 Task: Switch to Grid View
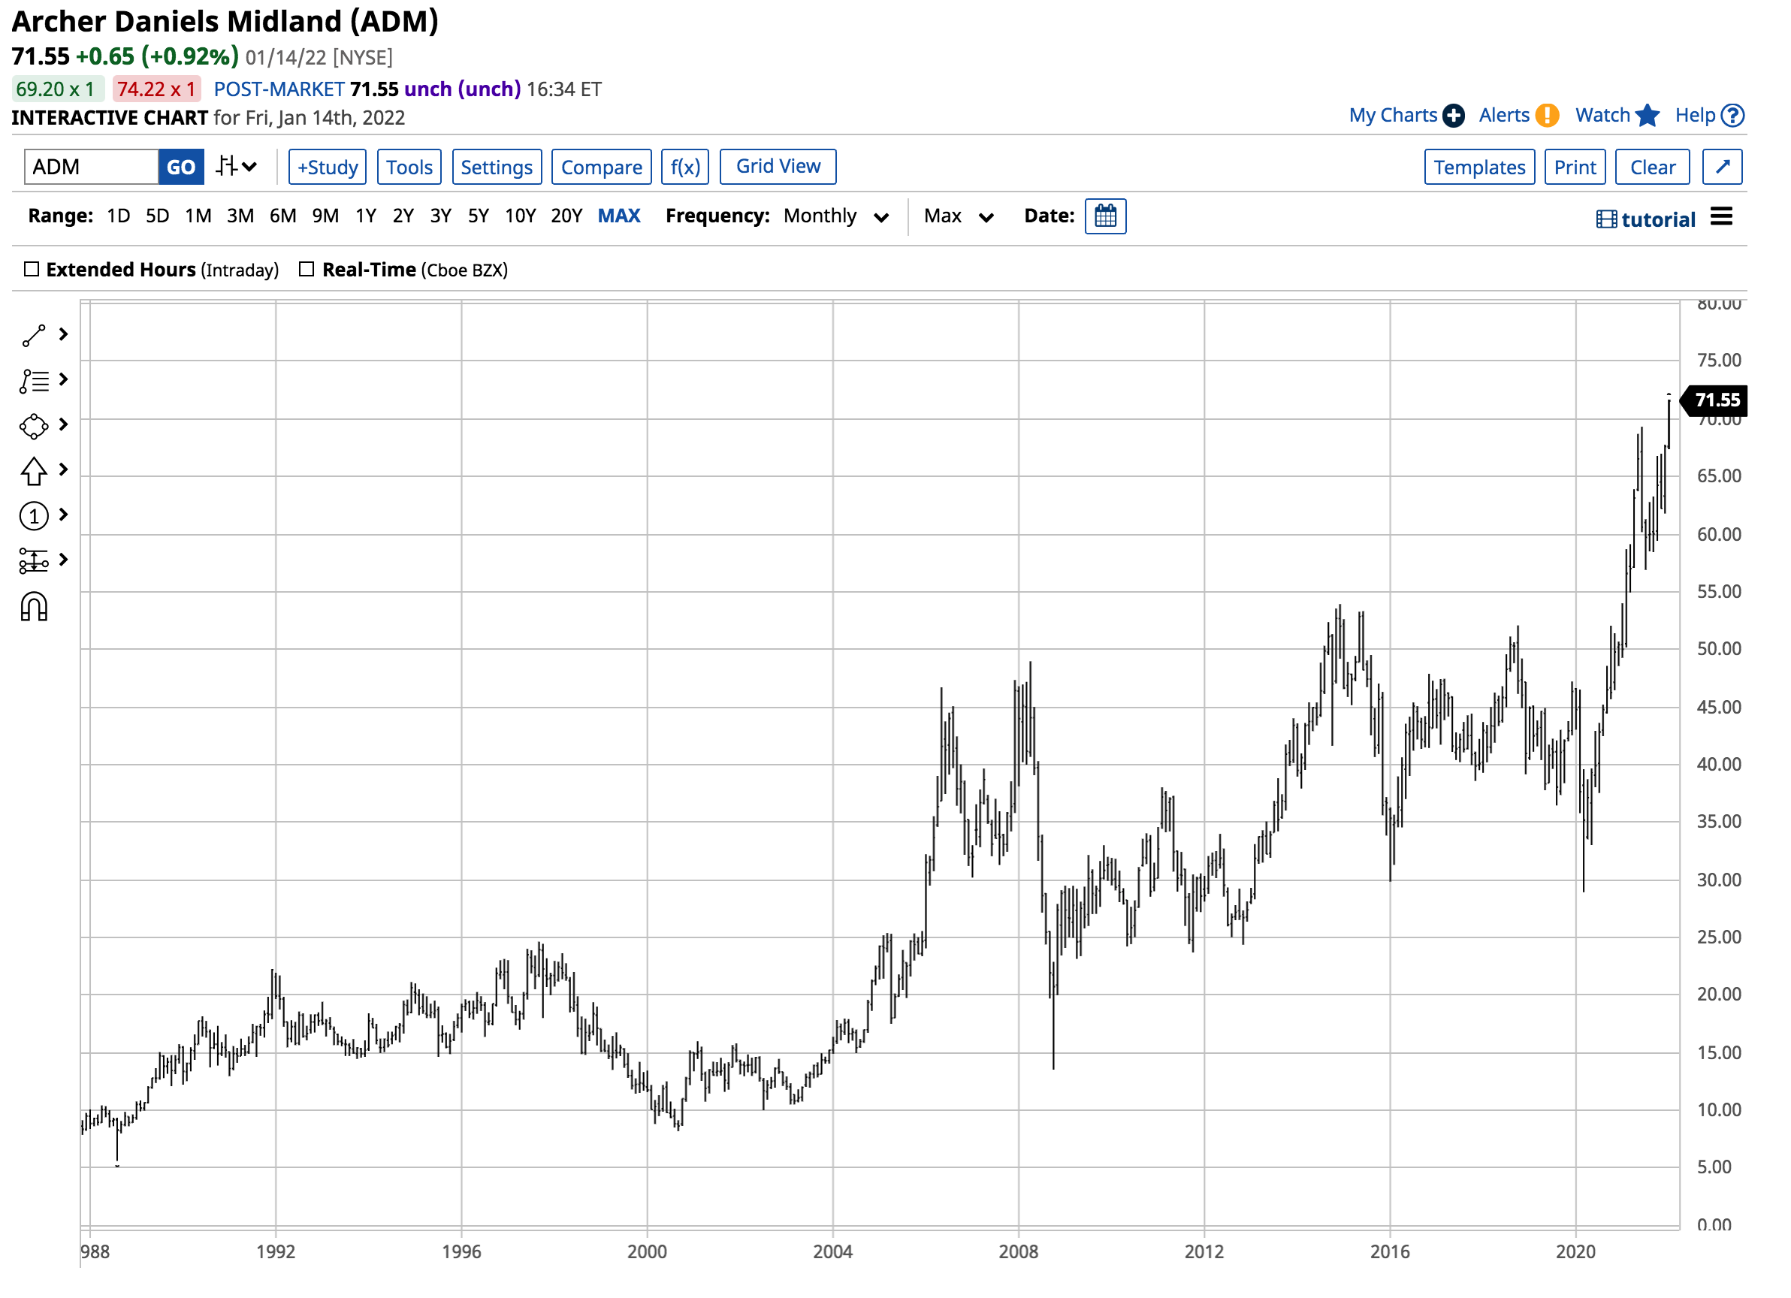(779, 167)
